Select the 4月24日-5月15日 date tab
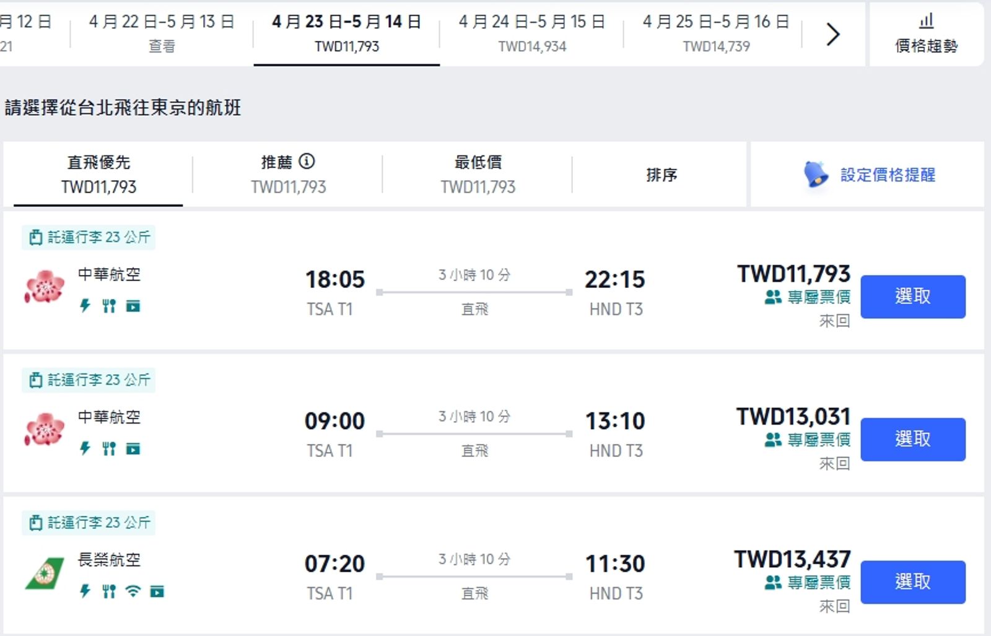Image resolution: width=991 pixels, height=636 pixels. (x=532, y=33)
